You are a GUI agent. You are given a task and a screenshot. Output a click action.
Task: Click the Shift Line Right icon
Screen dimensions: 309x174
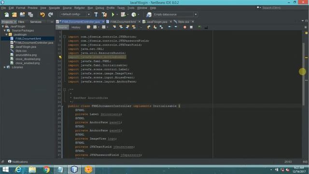(176, 27)
